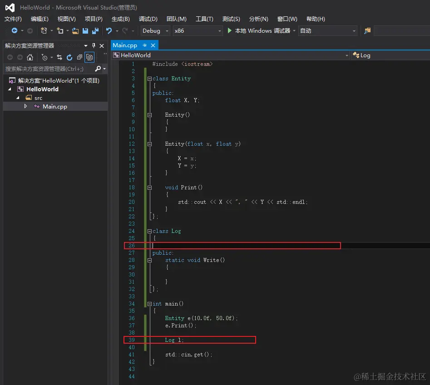Select the src folder in the tree
This screenshot has height=385, width=430.
coord(38,98)
